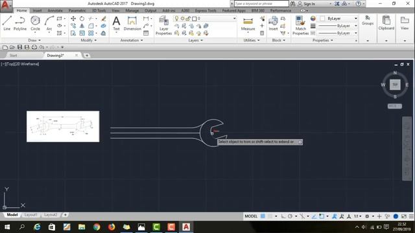Open the View panel button
Image resolution: width=415 pixels, height=233 pixels.
coord(405,23)
